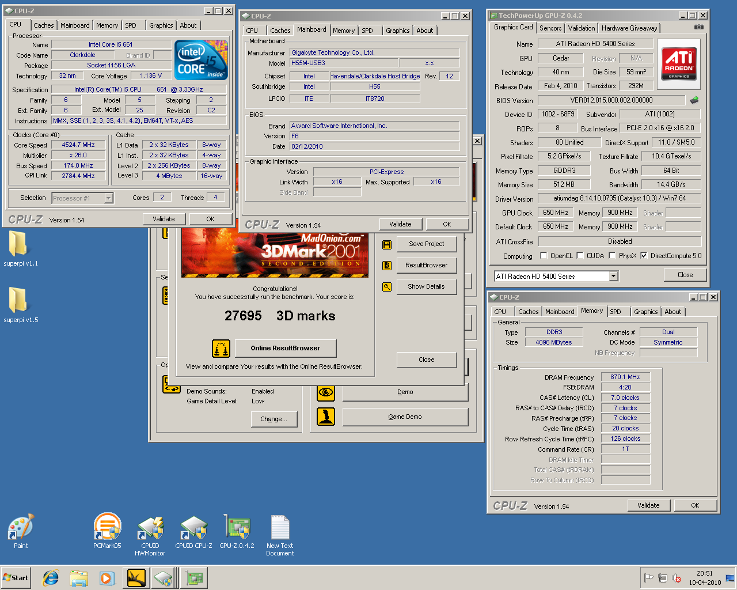Image resolution: width=737 pixels, height=590 pixels.
Task: Open the superpi v1.1 folder icon
Action: coord(17,244)
